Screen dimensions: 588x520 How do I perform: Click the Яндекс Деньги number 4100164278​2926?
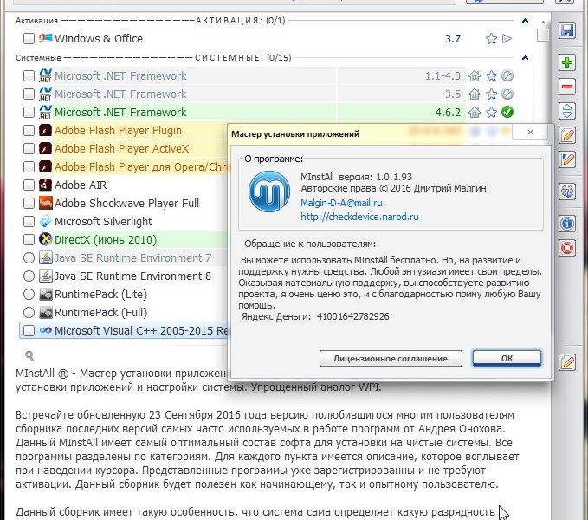[352, 316]
